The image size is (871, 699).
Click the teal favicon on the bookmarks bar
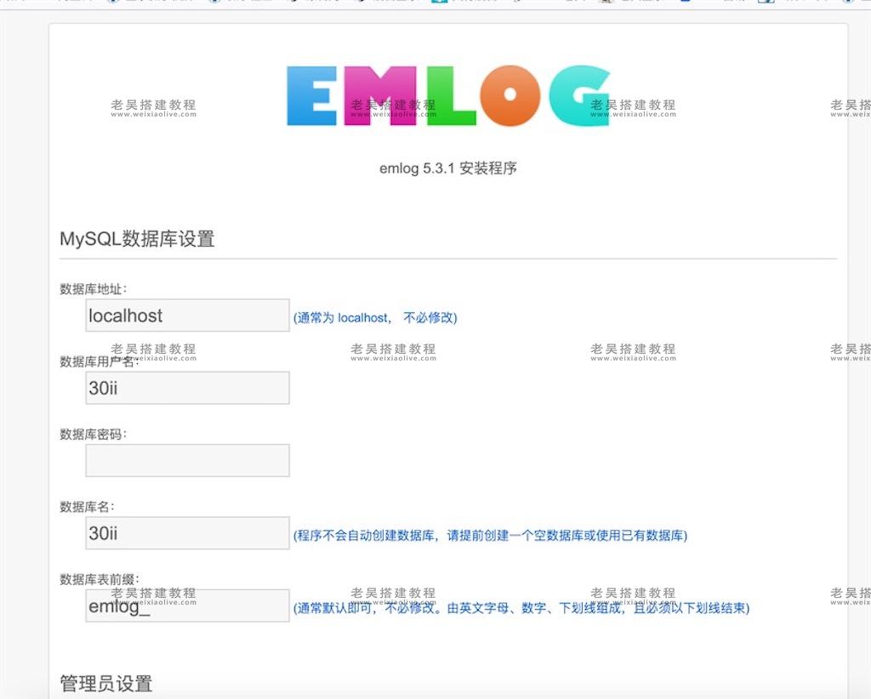(439, 3)
